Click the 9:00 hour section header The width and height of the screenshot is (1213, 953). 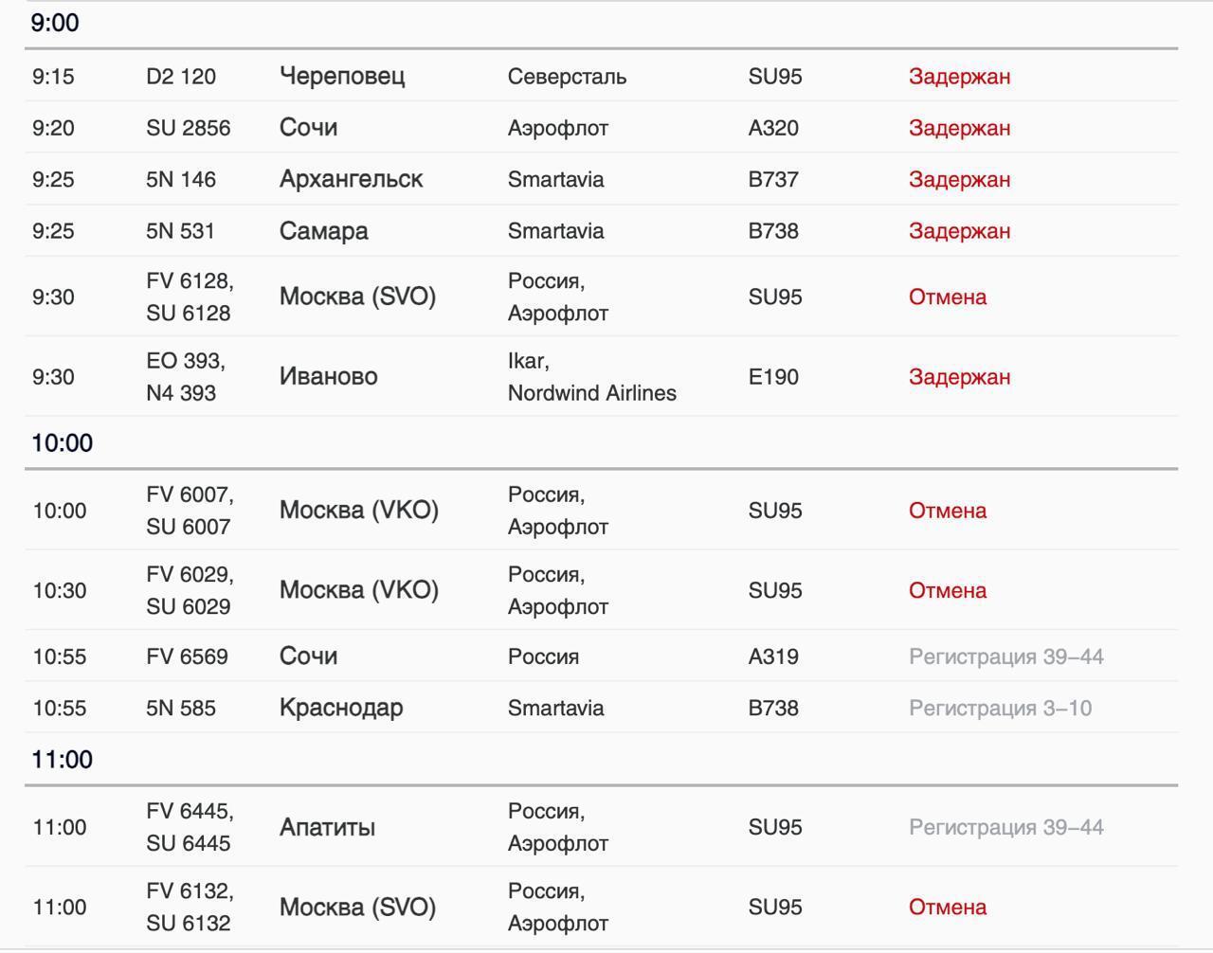(55, 24)
